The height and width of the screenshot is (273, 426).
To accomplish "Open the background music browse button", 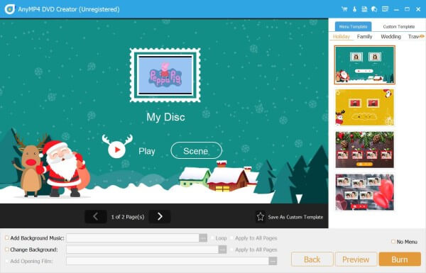I will tap(203, 238).
